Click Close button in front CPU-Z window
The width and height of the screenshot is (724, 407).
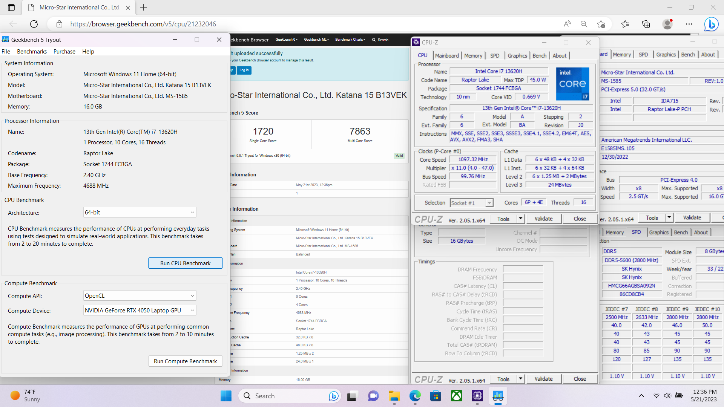point(580,219)
